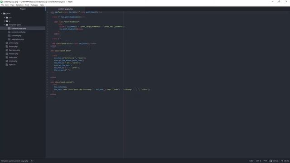The image size is (290, 163).
Task: Click the js folder icon
Action: [7, 21]
